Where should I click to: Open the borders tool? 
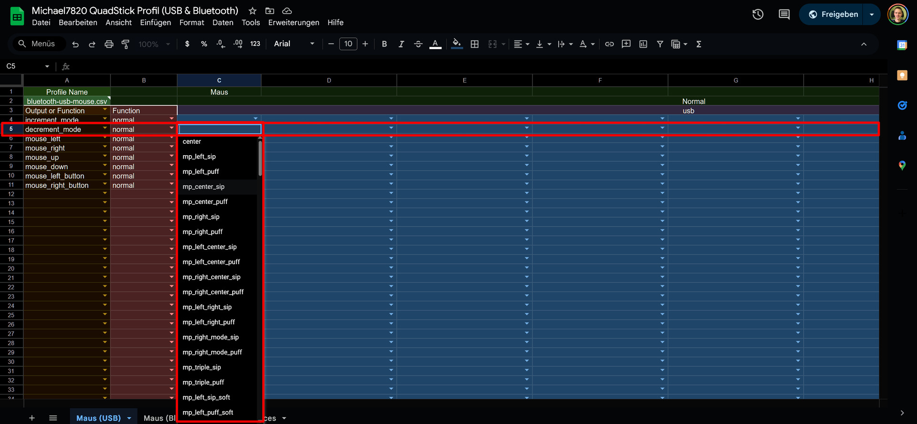click(x=474, y=44)
